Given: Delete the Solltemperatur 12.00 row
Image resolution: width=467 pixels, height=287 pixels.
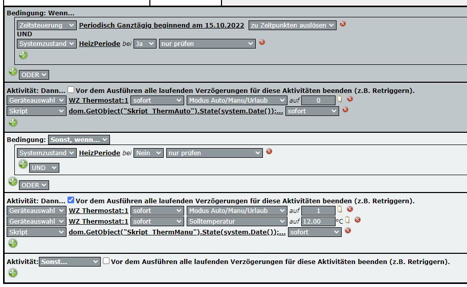Looking at the screenshot, I should click(358, 220).
